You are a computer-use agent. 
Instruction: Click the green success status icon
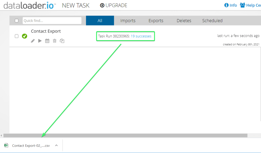[x=24, y=36]
